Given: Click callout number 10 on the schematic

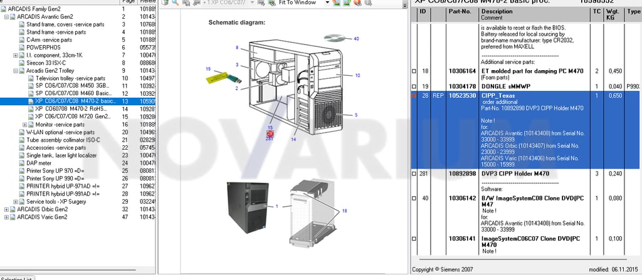Looking at the screenshot, I should click(x=357, y=75).
